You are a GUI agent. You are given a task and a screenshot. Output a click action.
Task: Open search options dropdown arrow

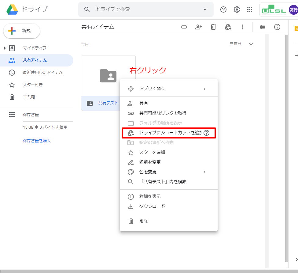tap(205, 9)
